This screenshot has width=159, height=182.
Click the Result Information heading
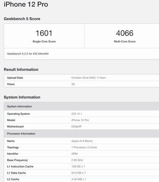21,69
